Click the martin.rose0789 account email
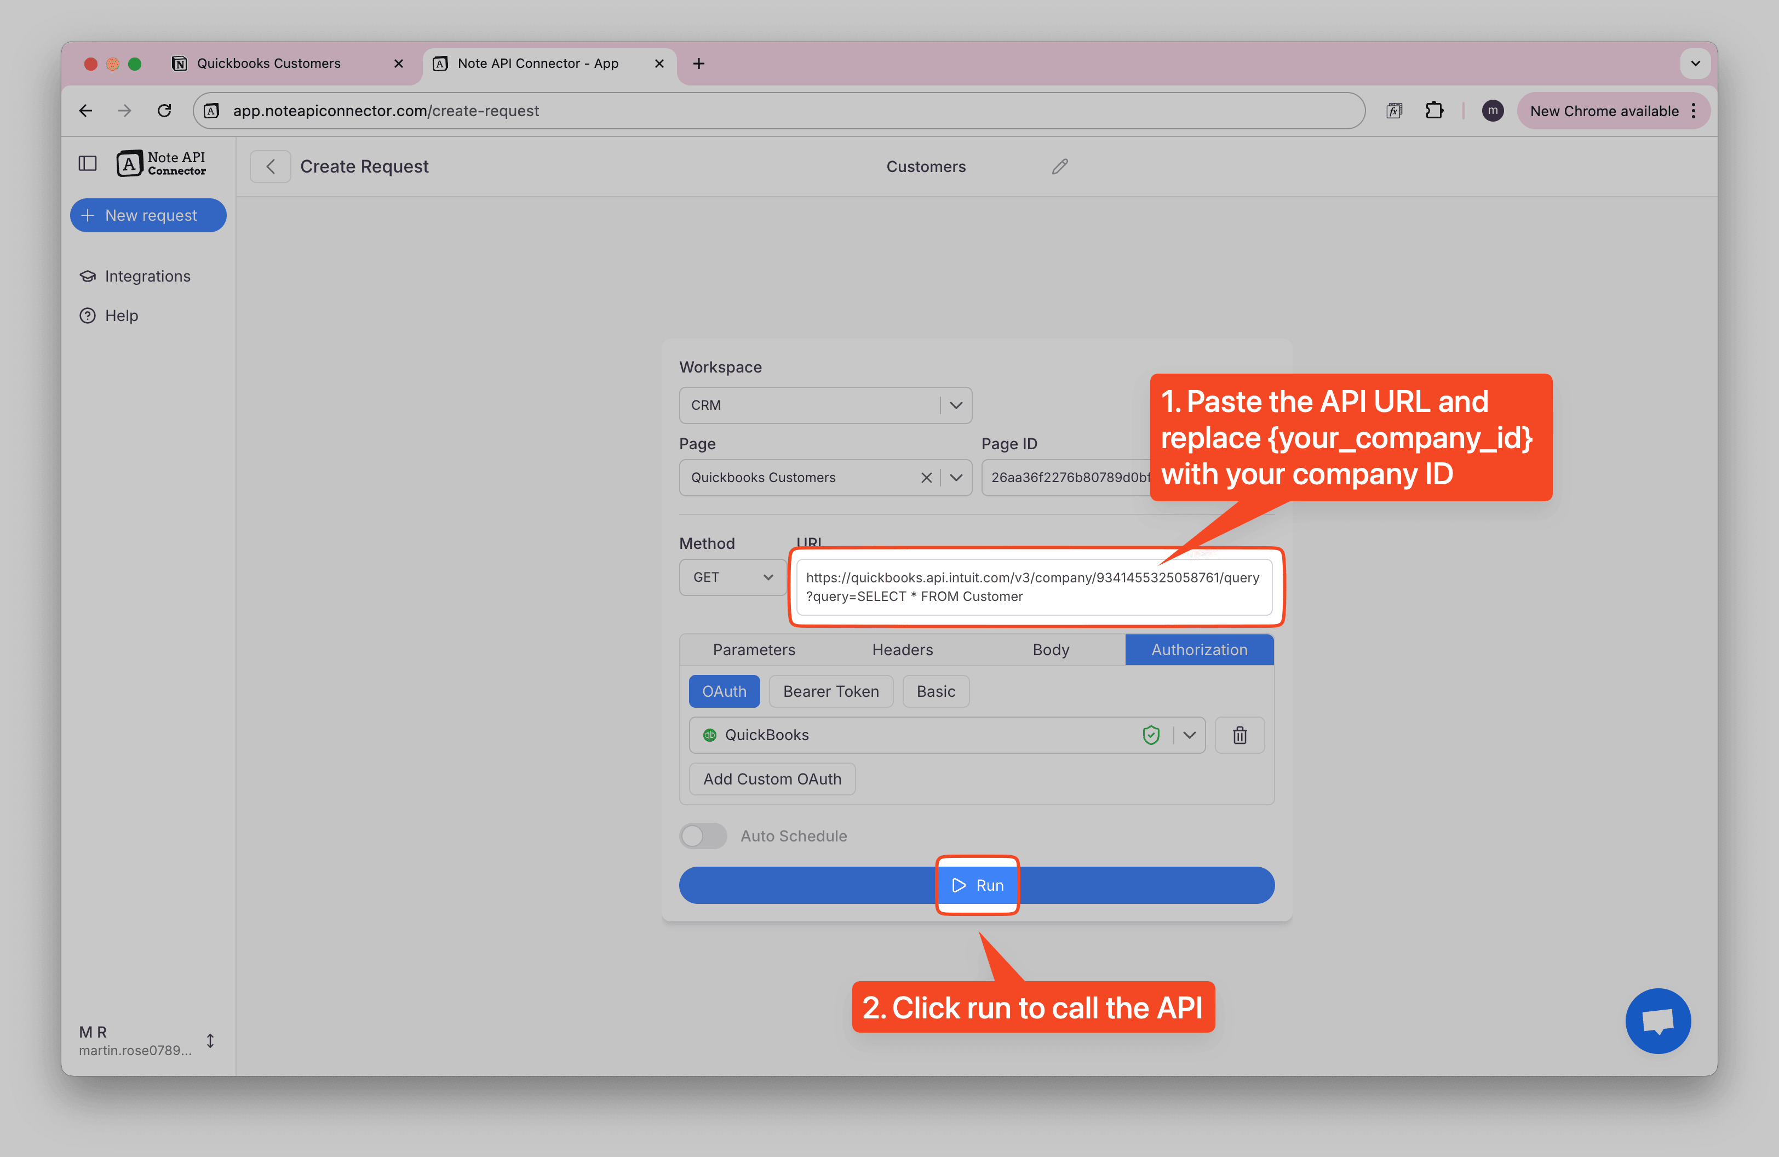Viewport: 1779px width, 1157px height. 135,1050
